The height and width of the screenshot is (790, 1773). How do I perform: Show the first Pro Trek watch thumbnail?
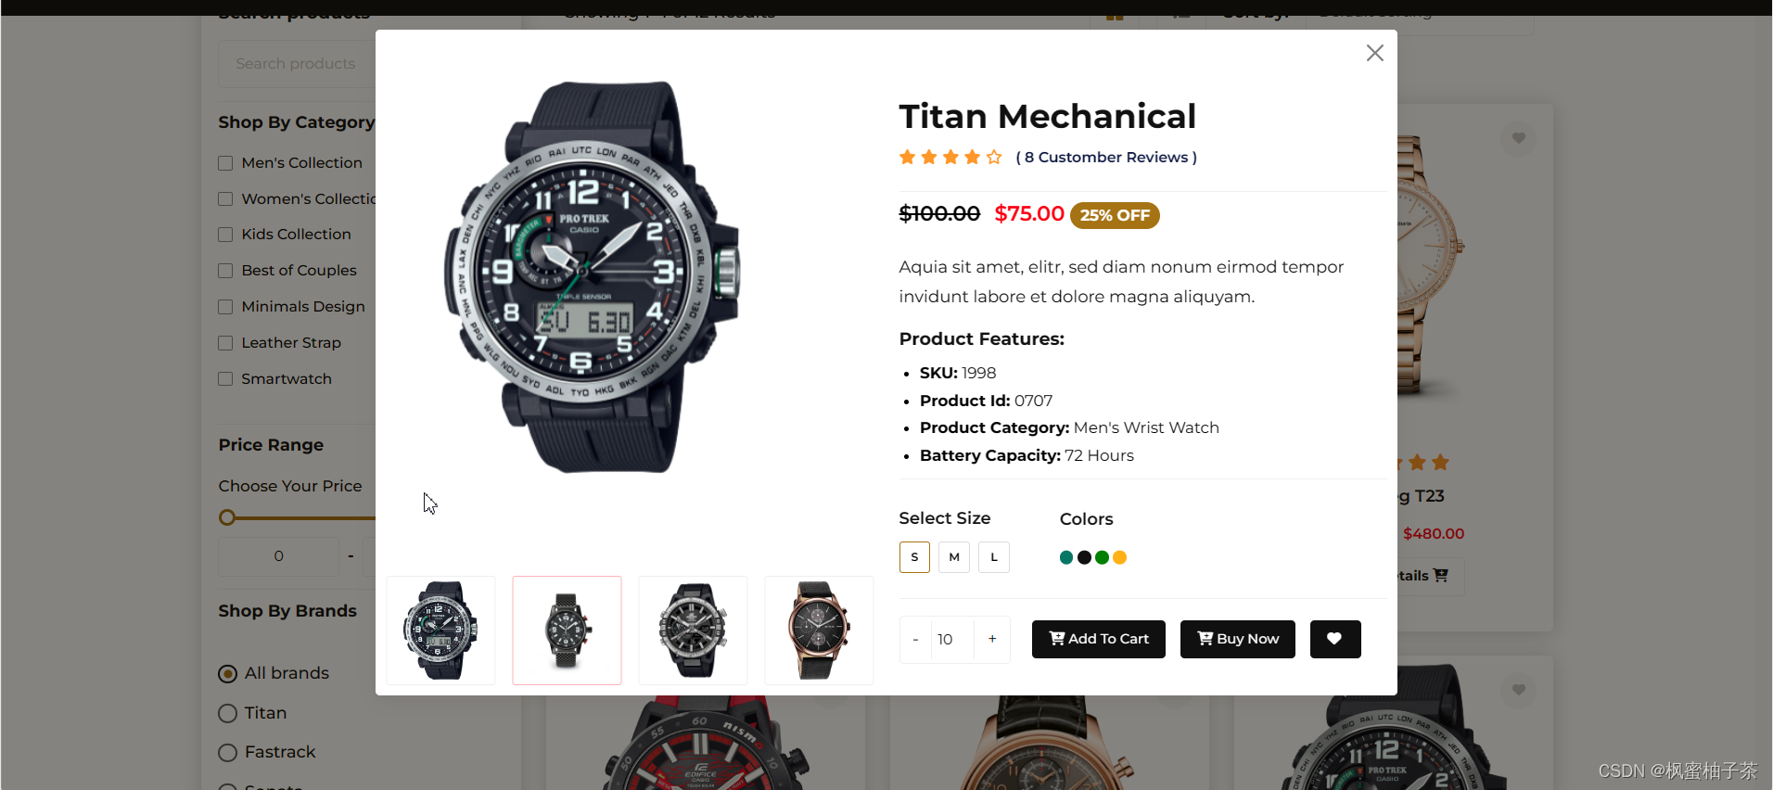[x=440, y=631]
